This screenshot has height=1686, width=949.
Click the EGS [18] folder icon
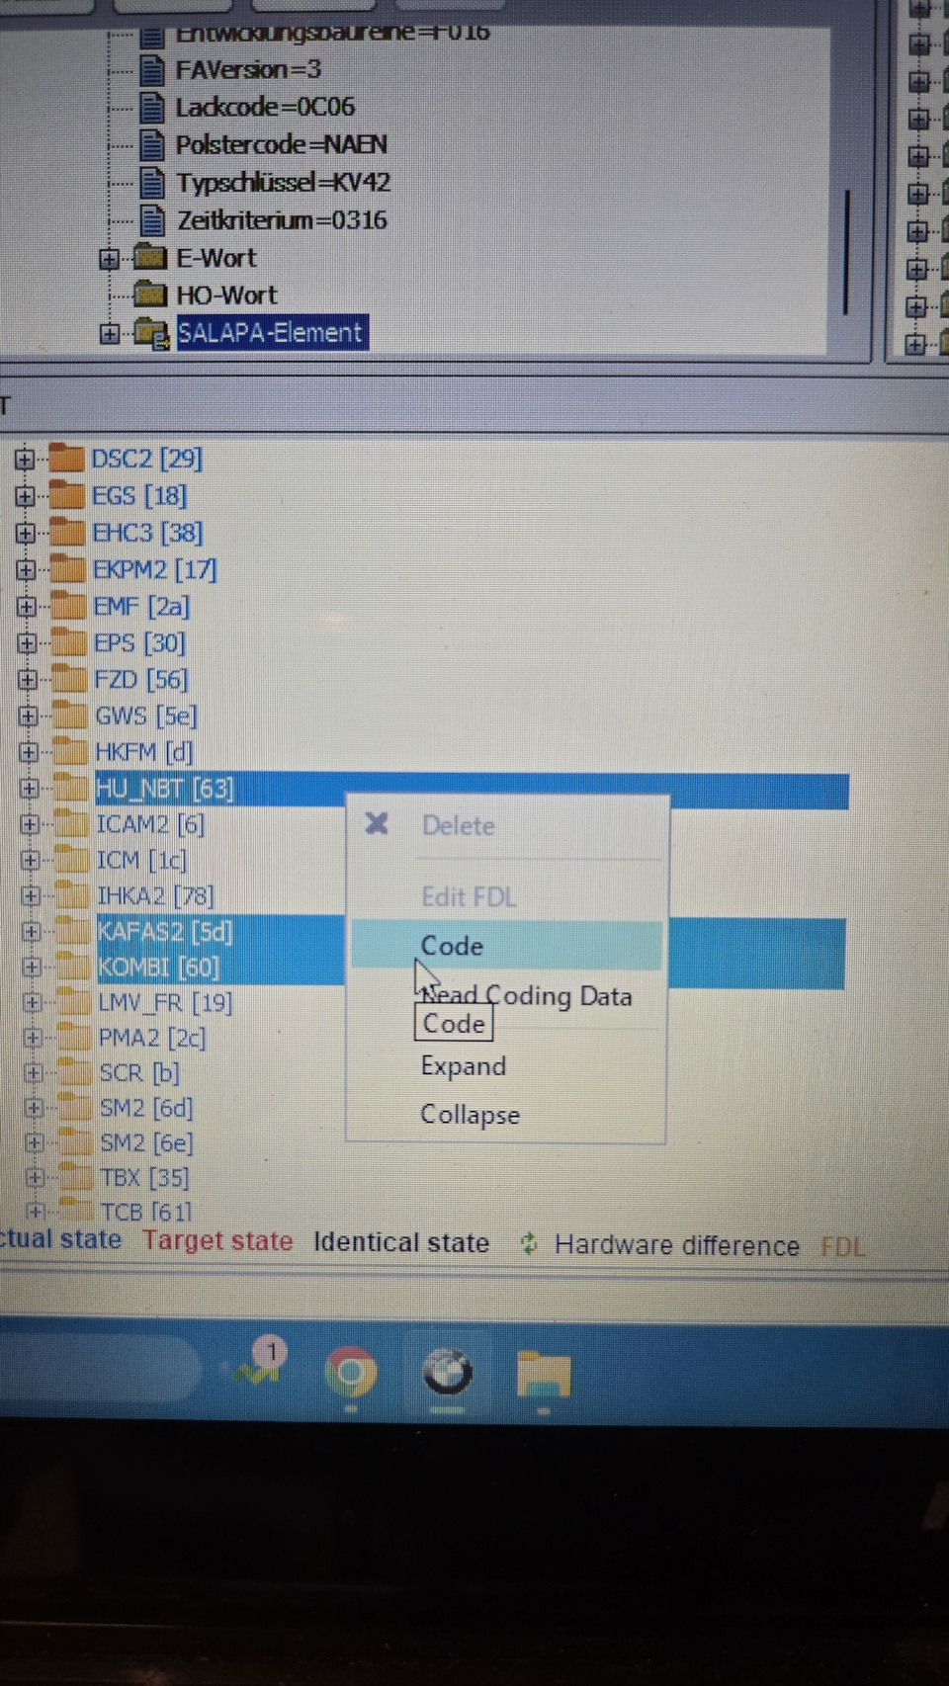(x=66, y=495)
